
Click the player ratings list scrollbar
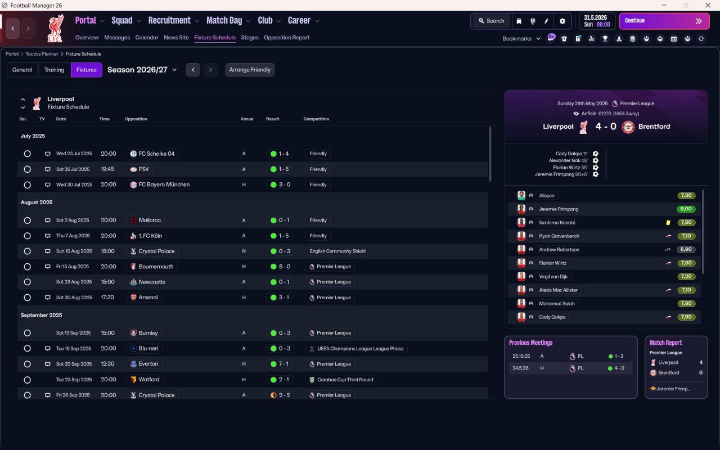click(x=703, y=232)
